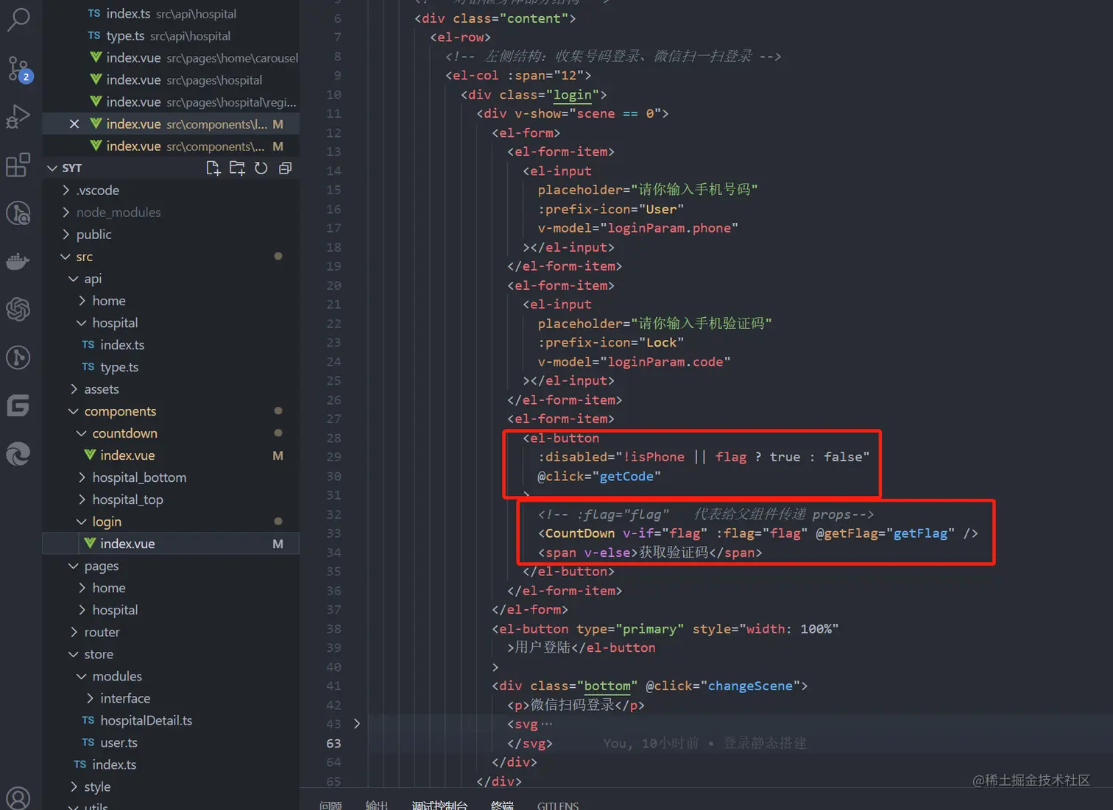Open editor index.vue src\pages\hospital\regi...

171,102
